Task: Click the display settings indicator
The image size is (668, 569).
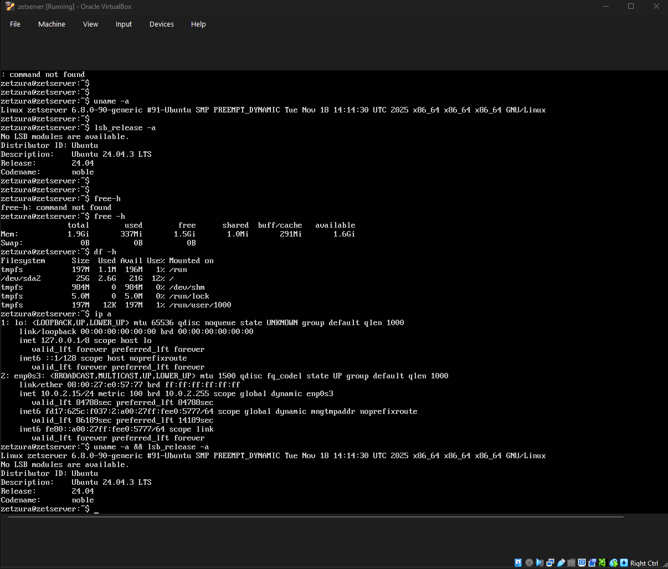Action: coord(582,562)
